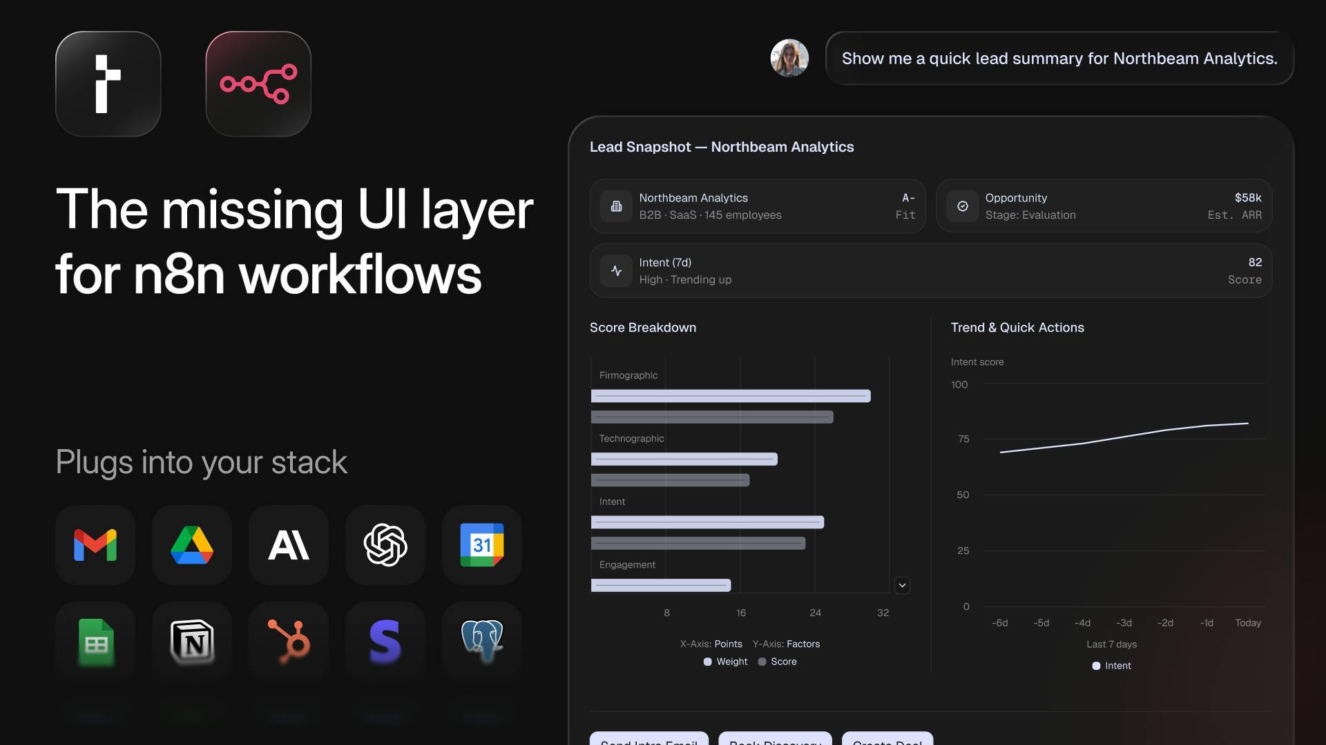Image resolution: width=1326 pixels, height=745 pixels.
Task: Click the Google Sheets icon
Action: pyautogui.click(x=95, y=642)
